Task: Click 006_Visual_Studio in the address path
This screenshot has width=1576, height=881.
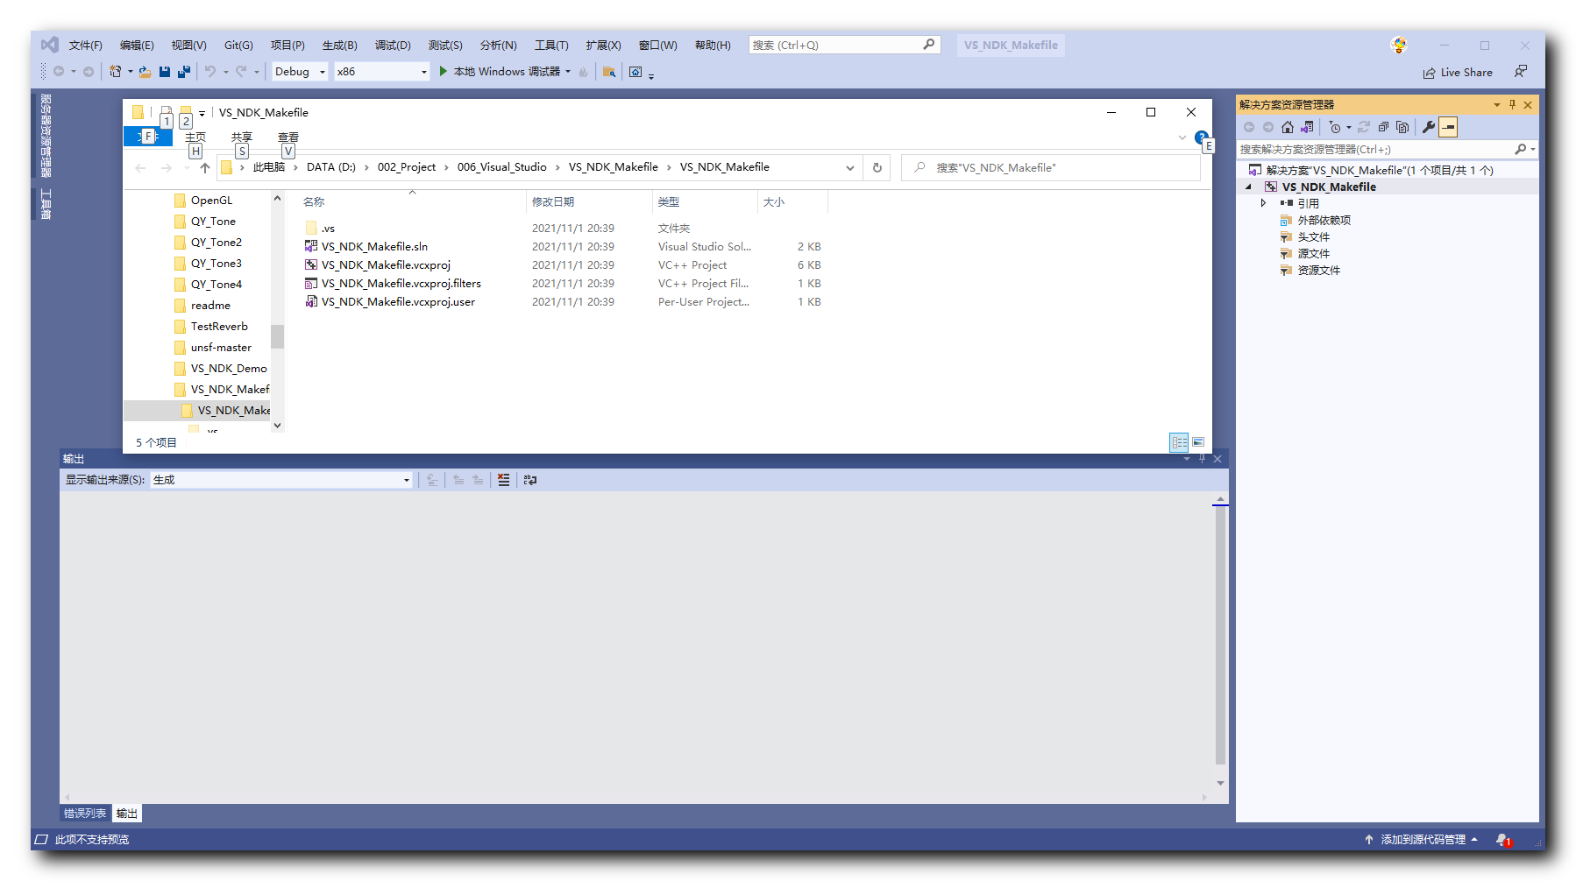Action: pyautogui.click(x=501, y=167)
